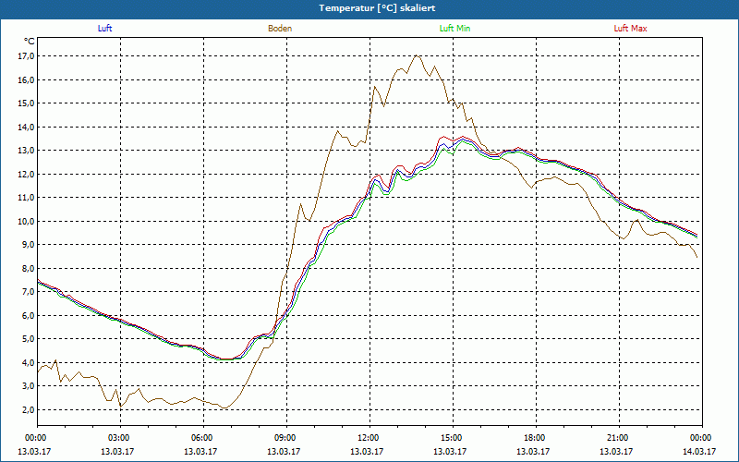Viewport: 739px width, 462px height.
Task: Click the 4,0 y-axis value
Action: coord(28,362)
